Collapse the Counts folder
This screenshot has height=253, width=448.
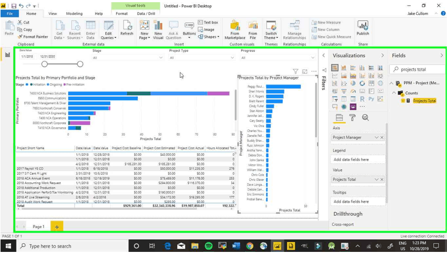point(394,93)
